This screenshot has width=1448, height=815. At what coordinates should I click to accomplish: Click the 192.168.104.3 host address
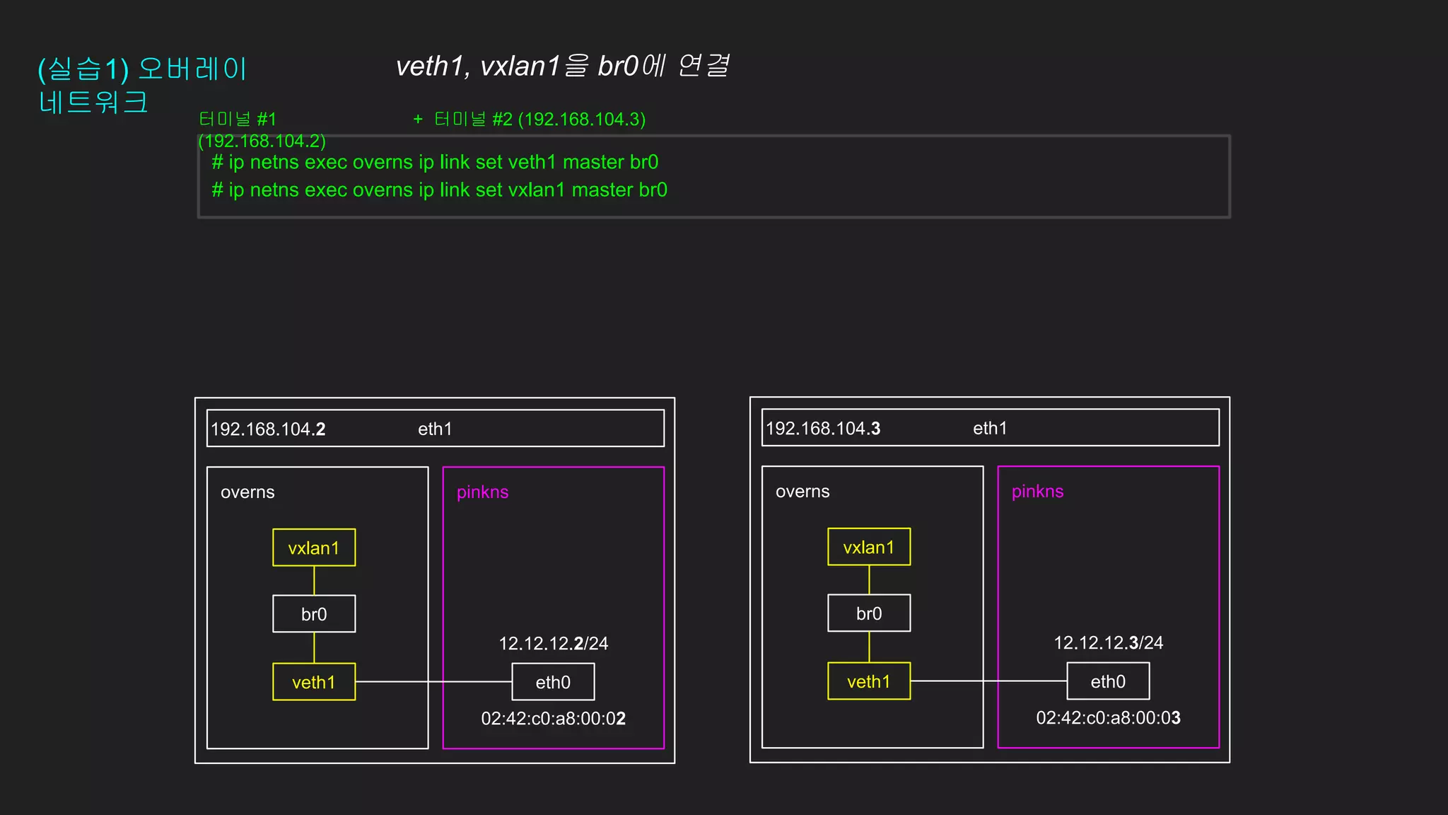pyautogui.click(x=823, y=428)
